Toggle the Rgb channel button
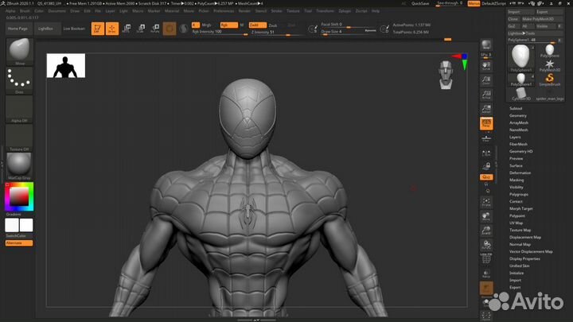The width and height of the screenshot is (573, 322). point(228,25)
